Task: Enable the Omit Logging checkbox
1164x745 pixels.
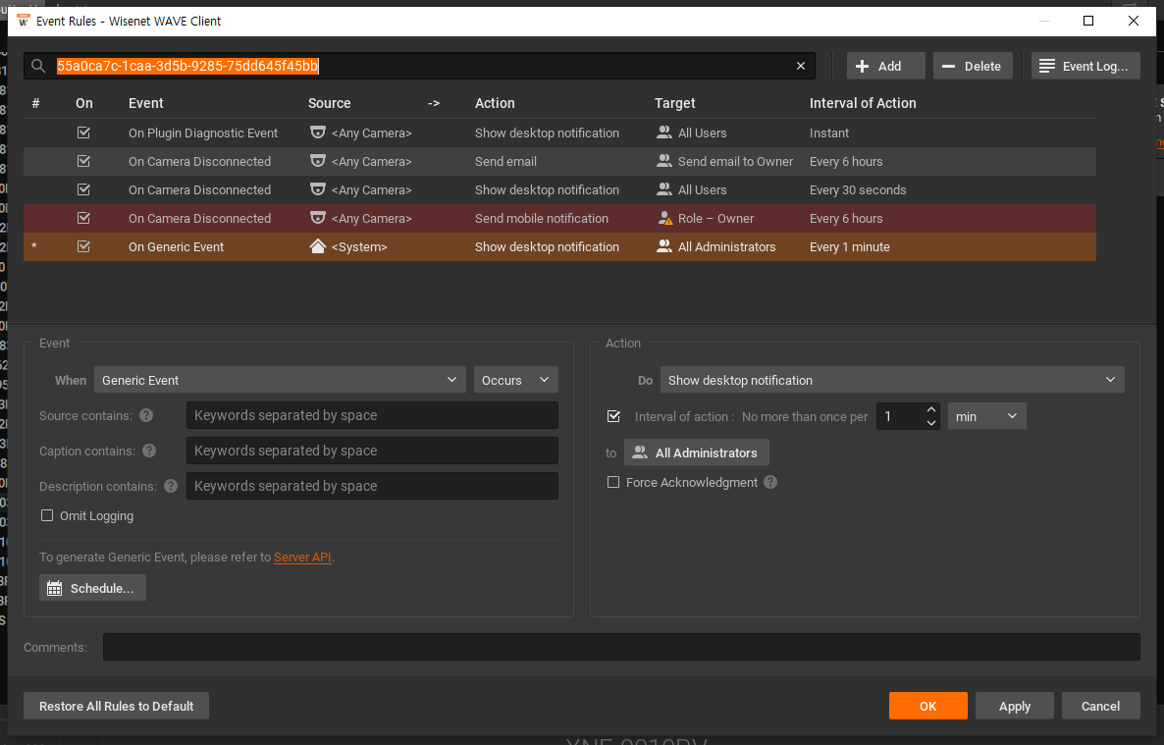Action: tap(47, 515)
